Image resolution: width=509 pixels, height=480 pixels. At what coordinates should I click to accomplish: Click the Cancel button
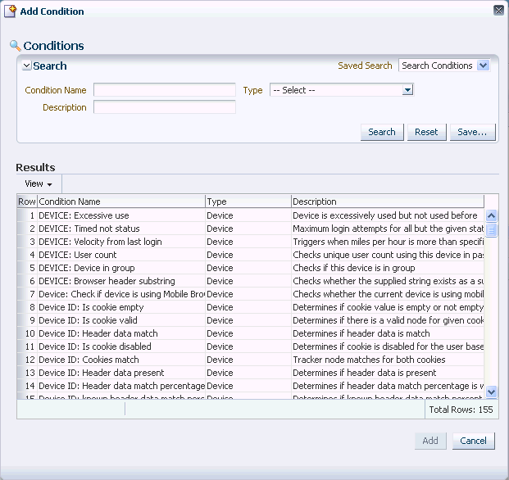pyautogui.click(x=473, y=441)
